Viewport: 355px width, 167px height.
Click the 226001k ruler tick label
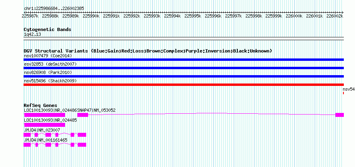coord(314,16)
